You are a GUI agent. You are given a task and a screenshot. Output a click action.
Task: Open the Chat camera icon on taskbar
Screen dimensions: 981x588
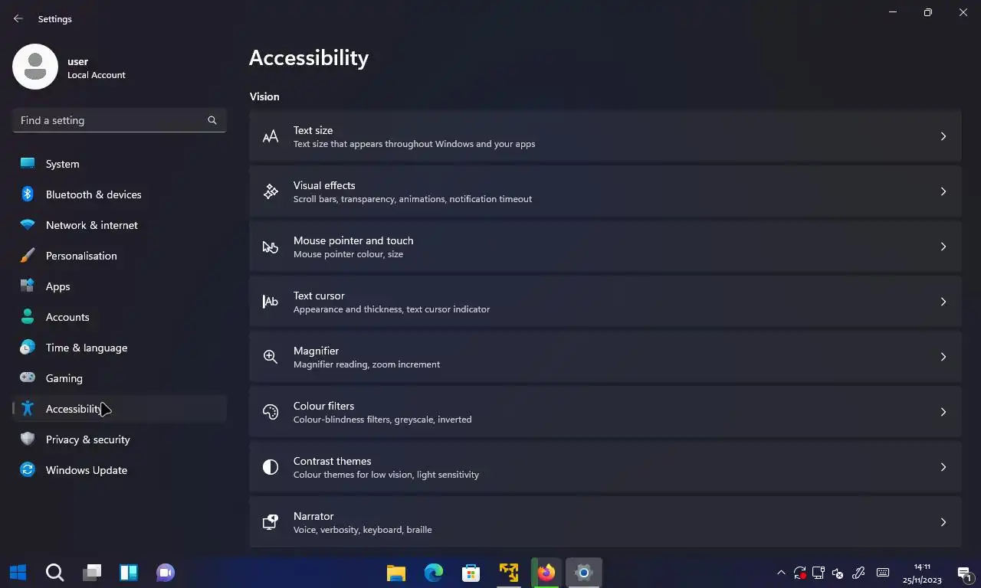[x=166, y=572]
